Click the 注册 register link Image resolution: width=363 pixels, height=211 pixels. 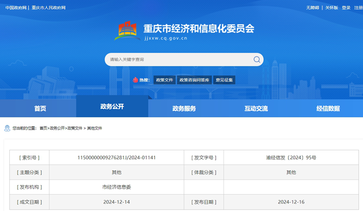358,8
